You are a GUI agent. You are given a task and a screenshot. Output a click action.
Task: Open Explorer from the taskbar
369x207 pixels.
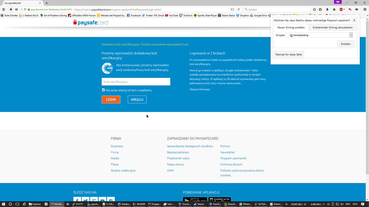point(35,204)
